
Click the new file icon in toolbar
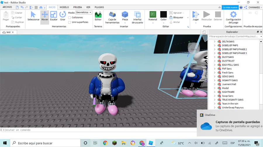click(x=17, y=7)
